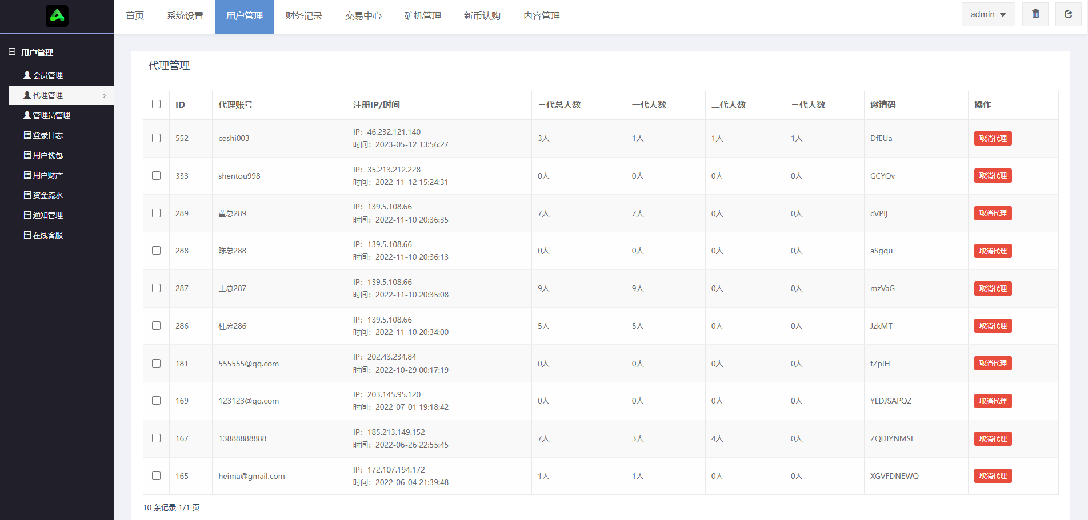Switch to the 财务记录 tab
This screenshot has height=520, width=1088.
[x=303, y=16]
